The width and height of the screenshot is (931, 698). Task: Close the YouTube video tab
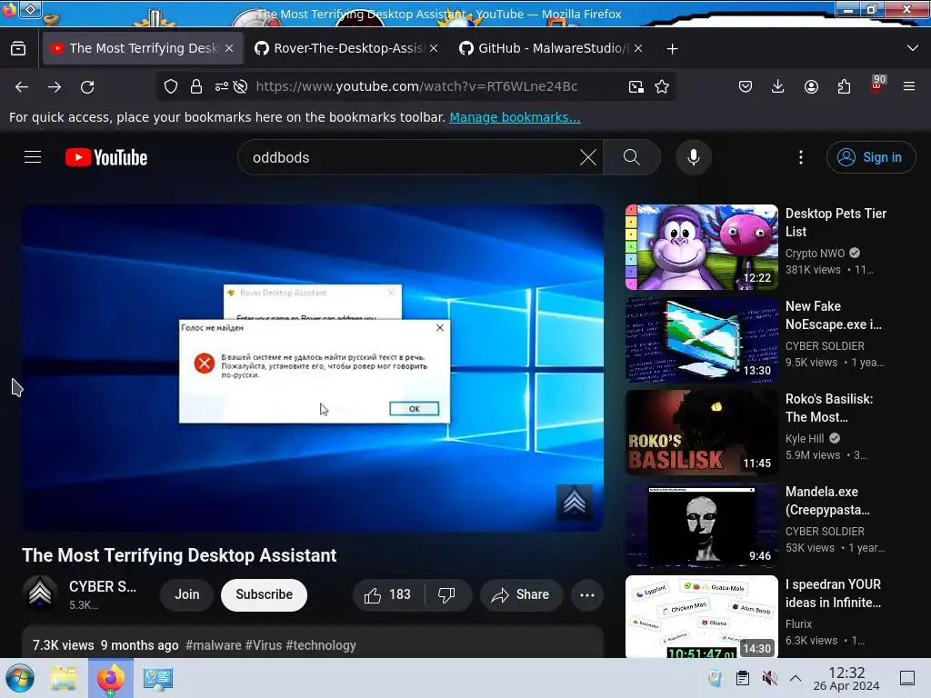229,49
